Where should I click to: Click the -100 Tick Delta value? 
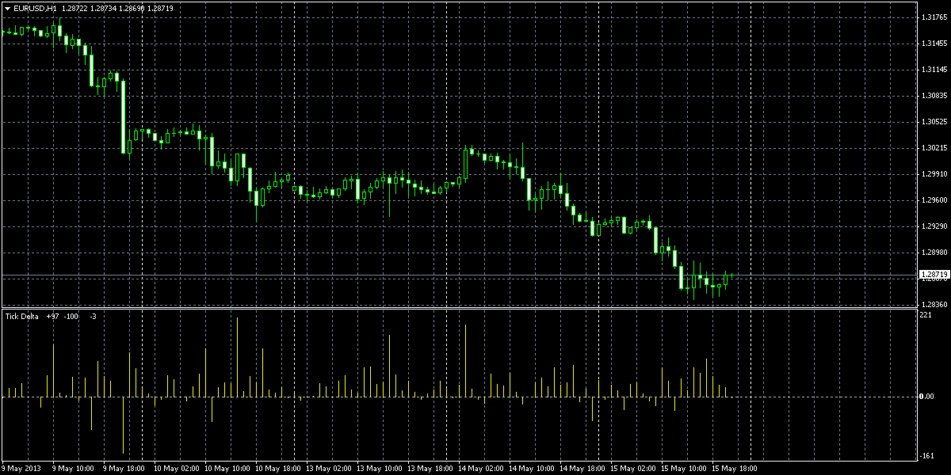coord(71,316)
